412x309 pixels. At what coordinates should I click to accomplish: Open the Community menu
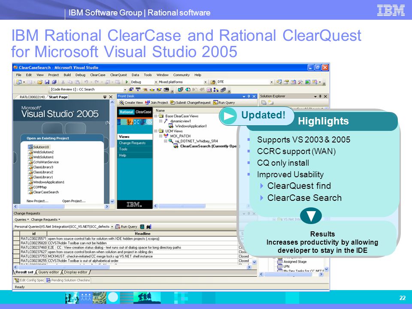click(181, 75)
